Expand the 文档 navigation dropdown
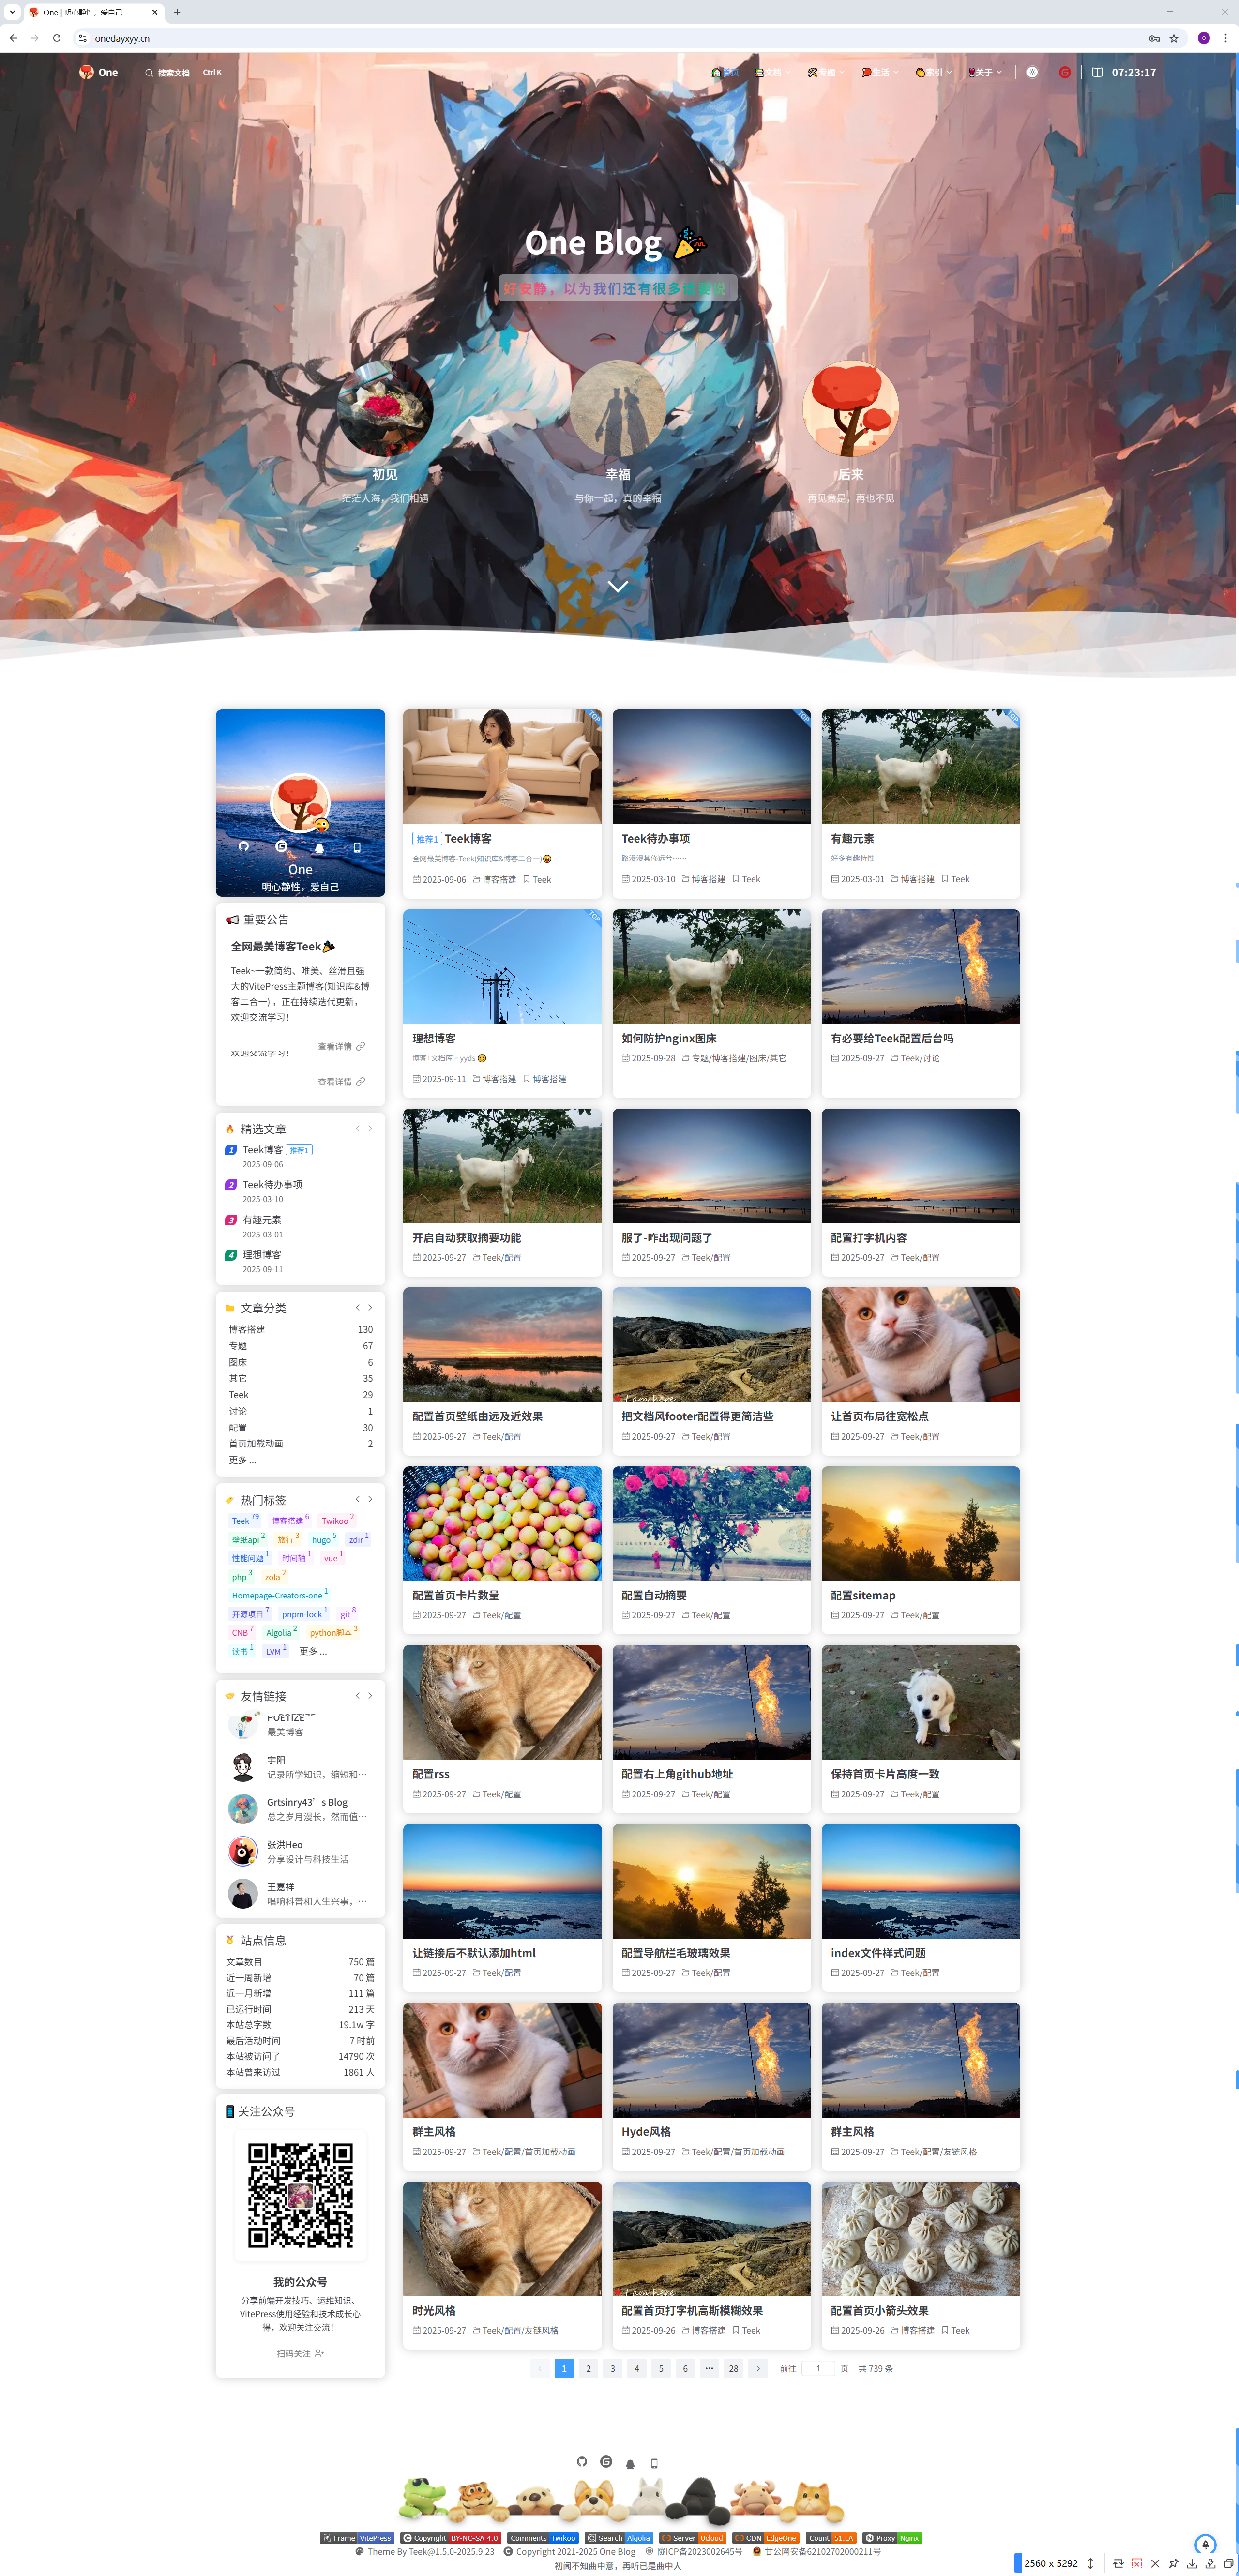Screen dimensions: 1239x2576 [773, 72]
